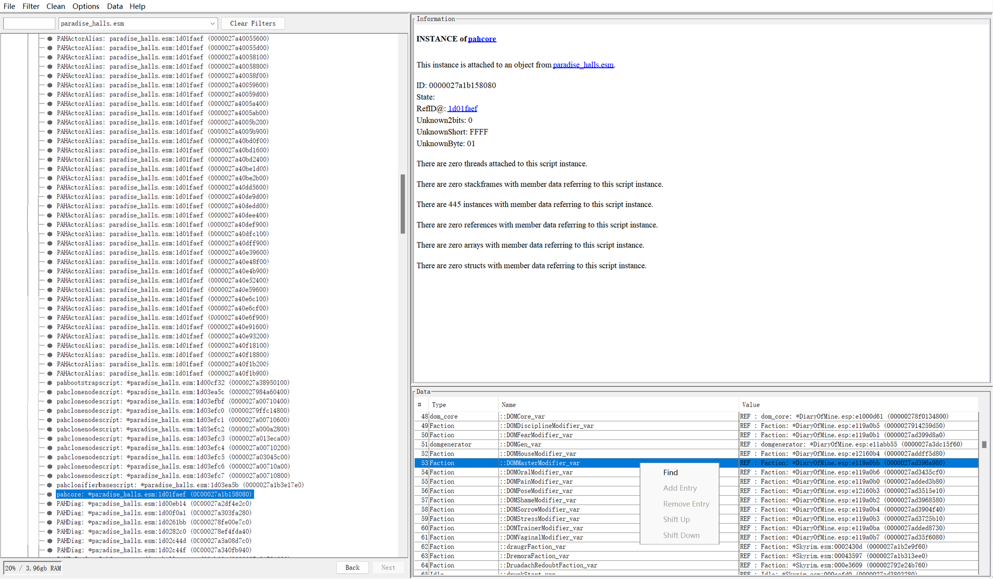Click value cell DiaryOfMine.esp:e11abb55
This screenshot has height=579, width=993.
tap(859, 444)
